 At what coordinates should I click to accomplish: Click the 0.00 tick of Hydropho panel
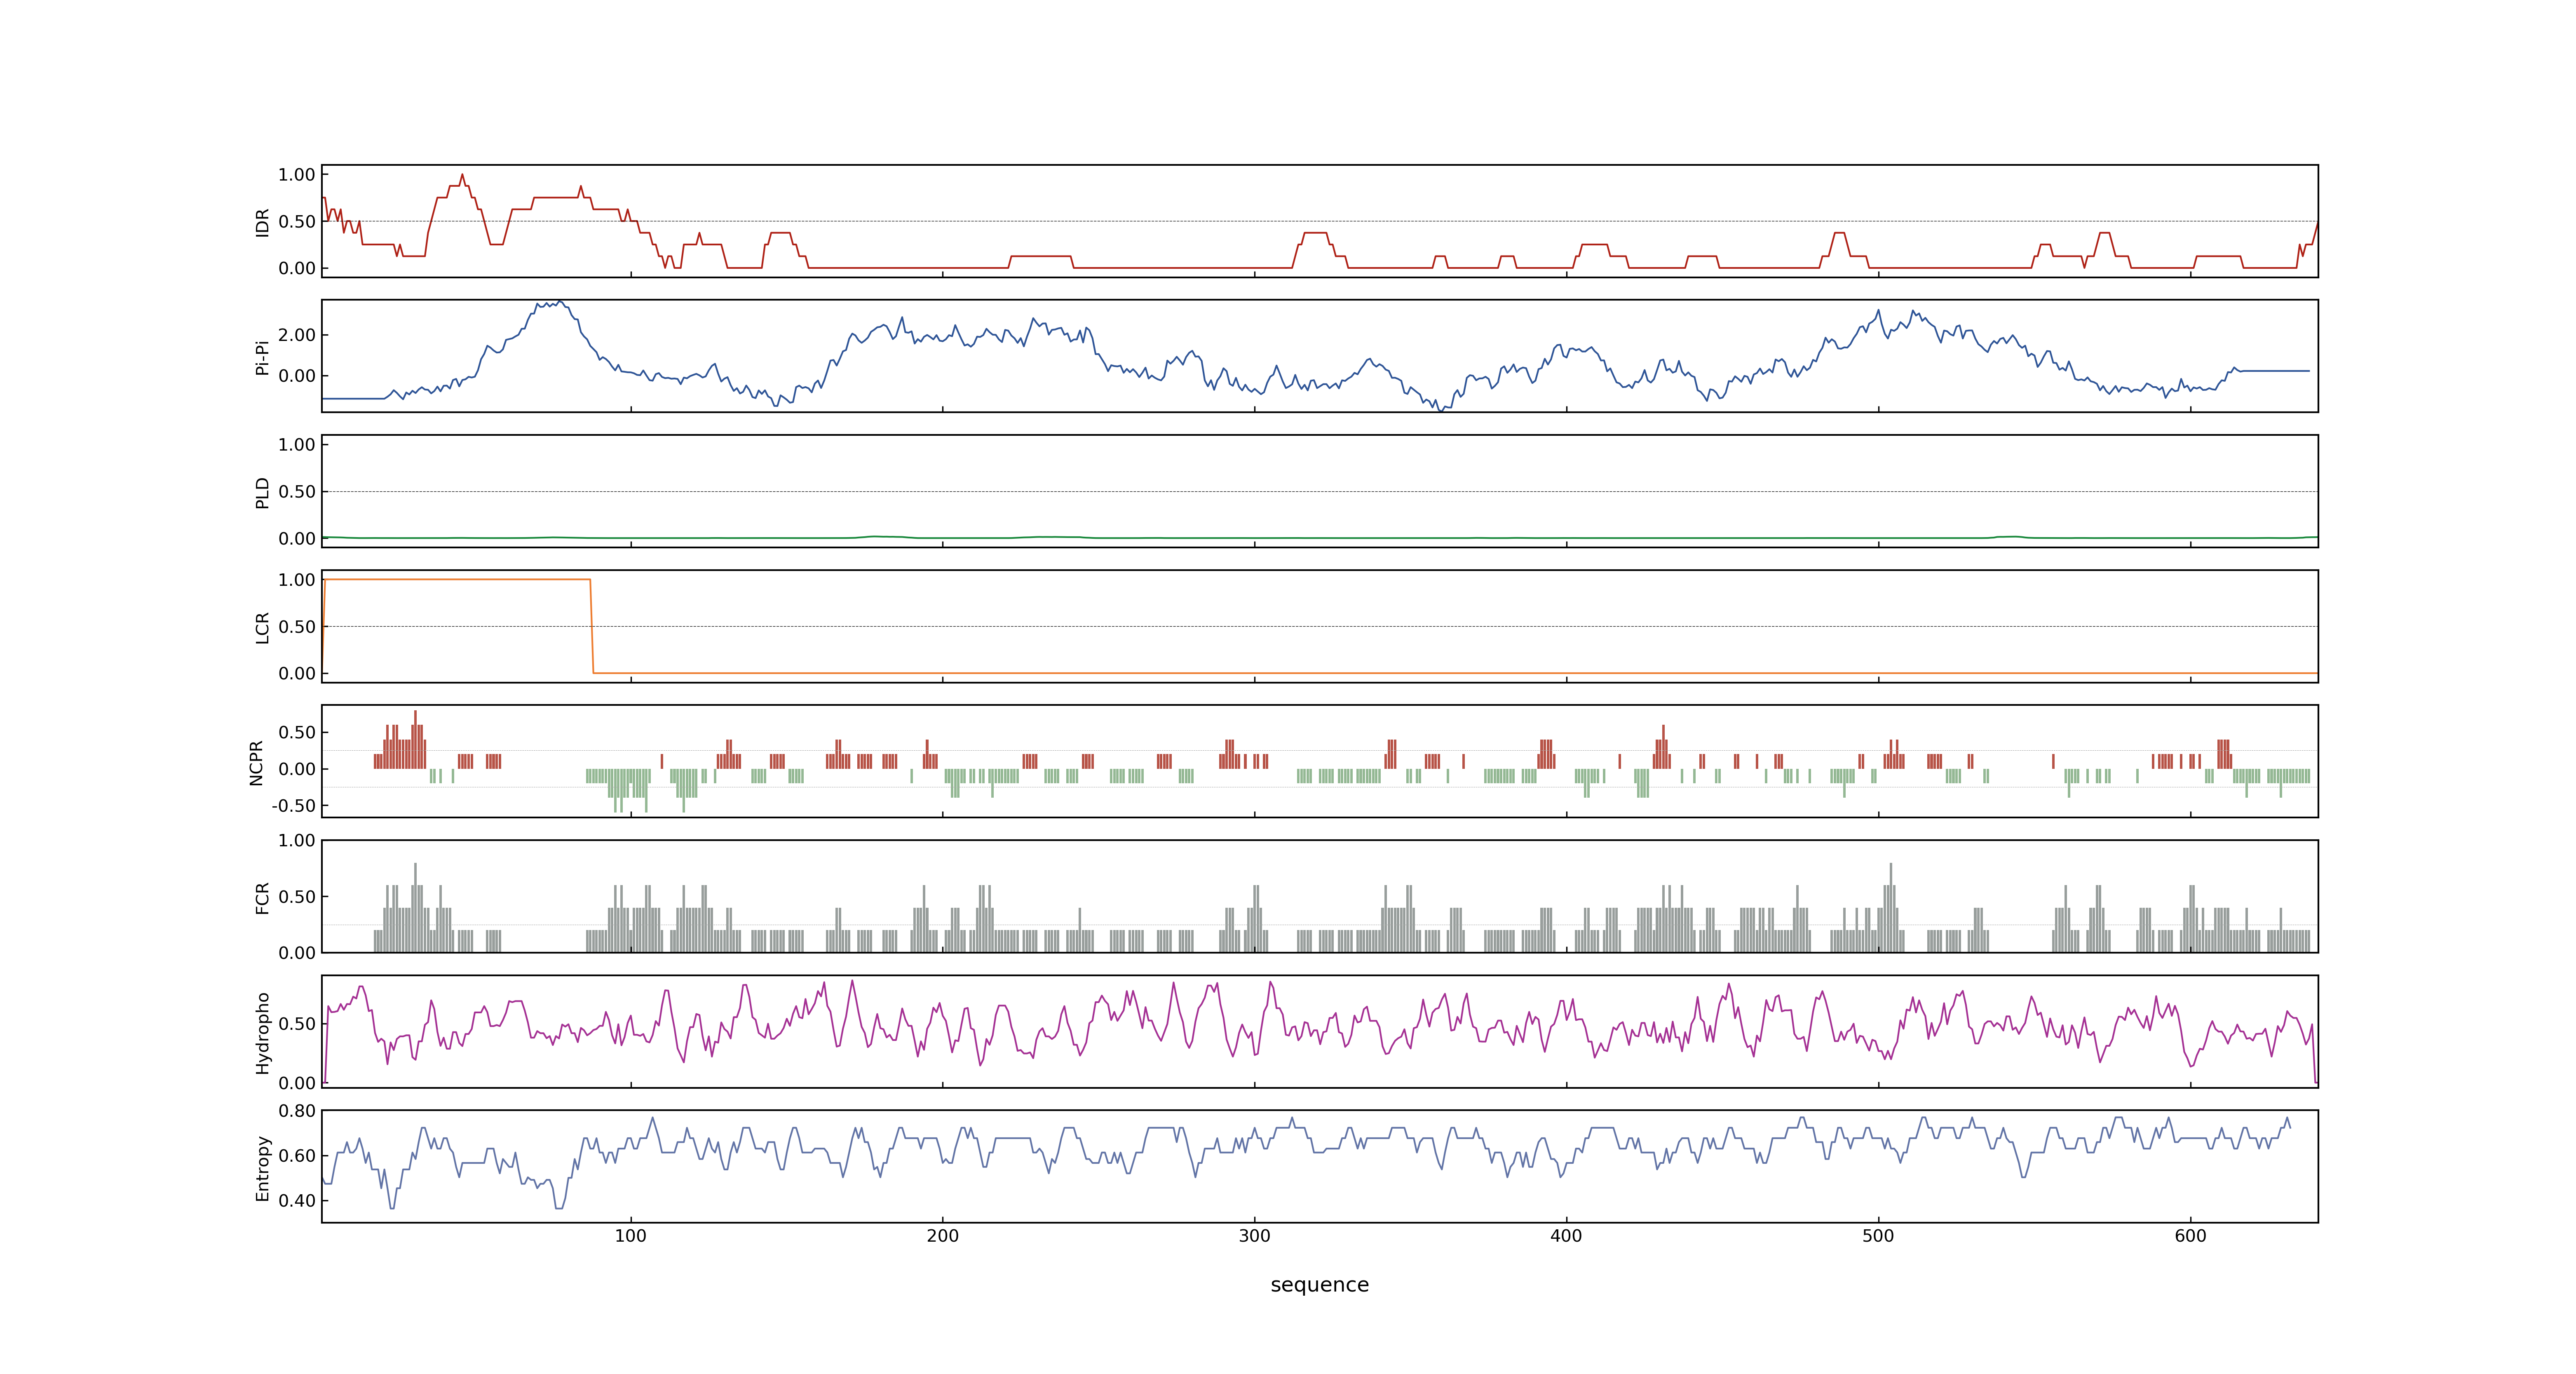(297, 1083)
